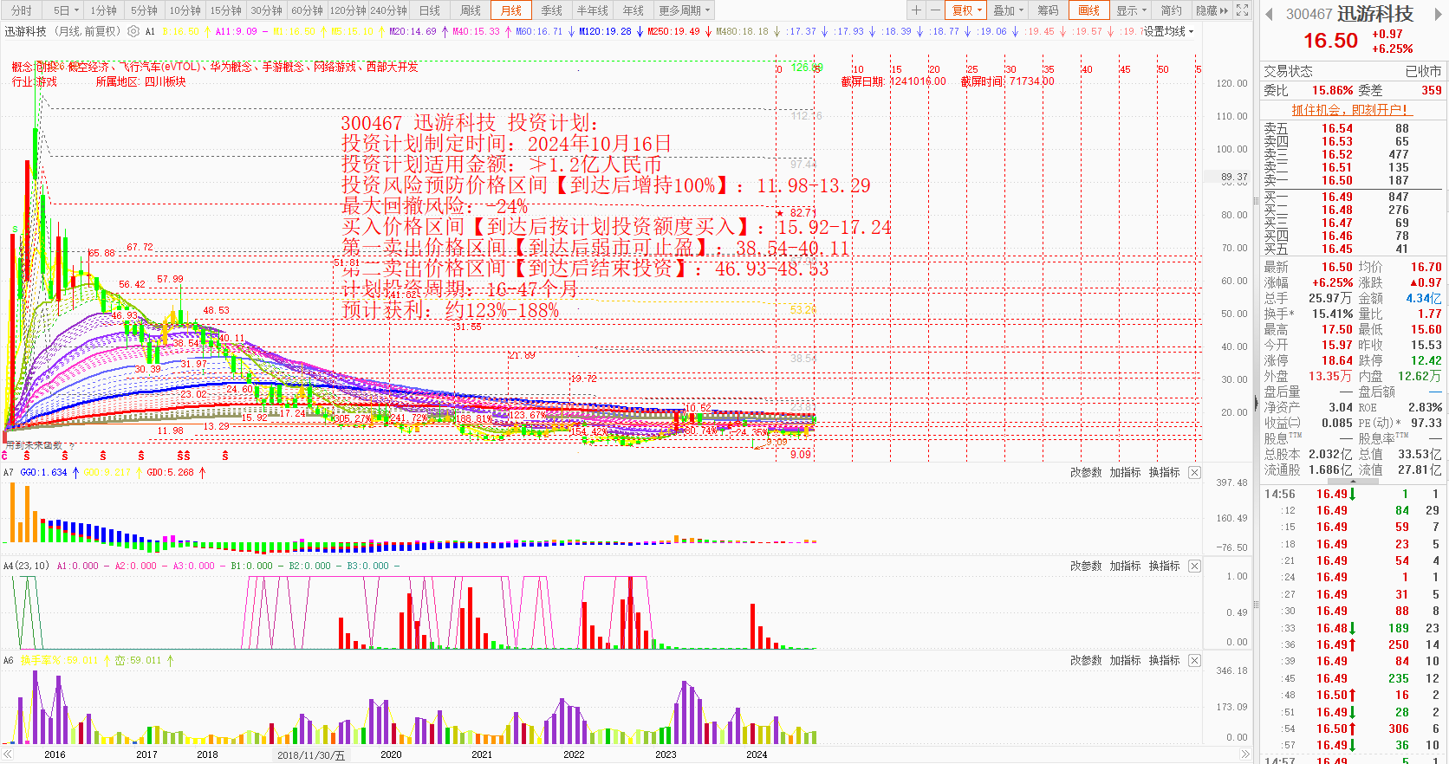Open the chart settings gear icon
This screenshot has width=1449, height=764.
click(x=133, y=31)
